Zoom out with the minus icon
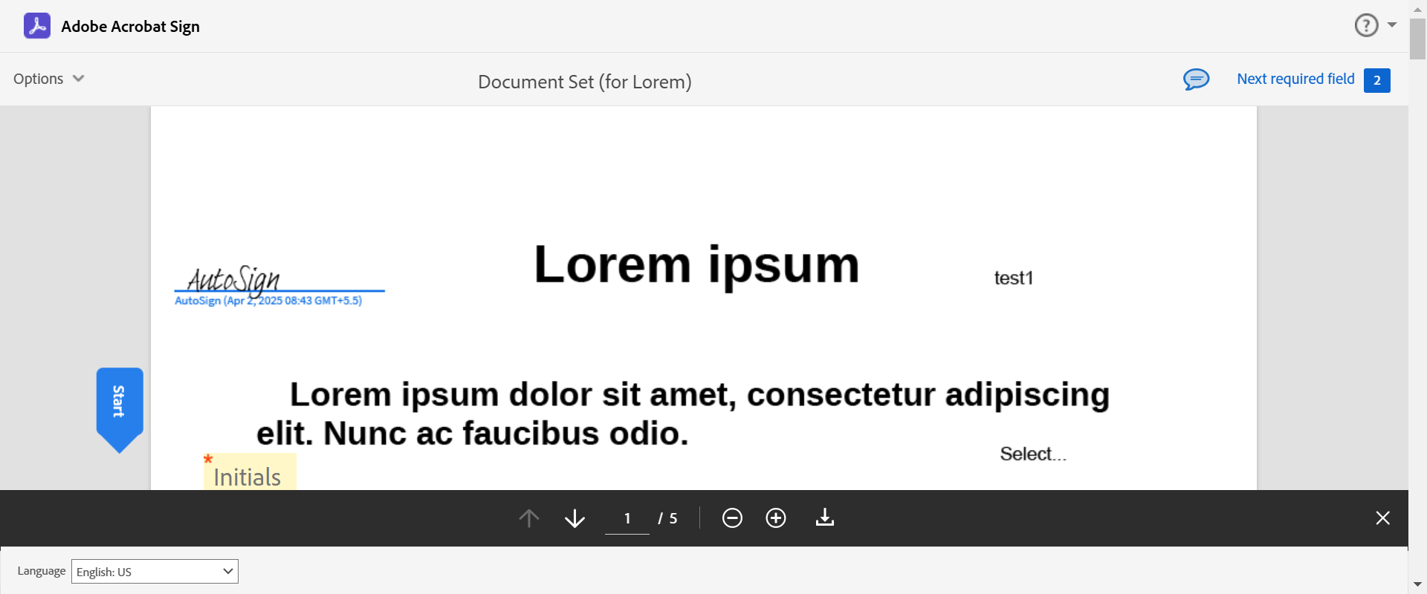The height and width of the screenshot is (594, 1427). 732,518
